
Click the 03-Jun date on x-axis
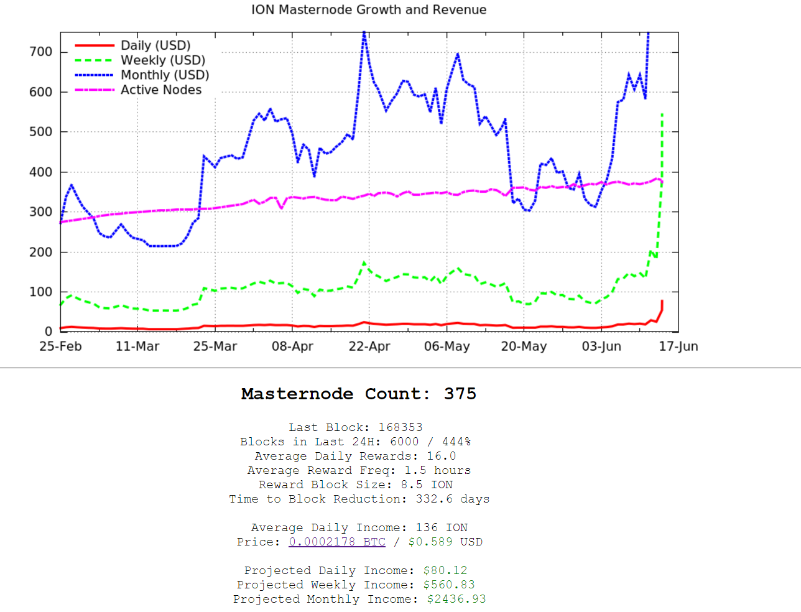click(601, 346)
